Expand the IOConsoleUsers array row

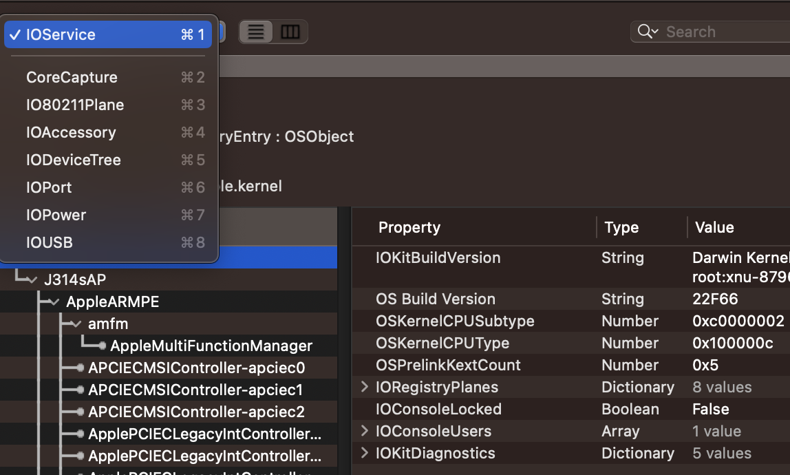pyautogui.click(x=365, y=431)
